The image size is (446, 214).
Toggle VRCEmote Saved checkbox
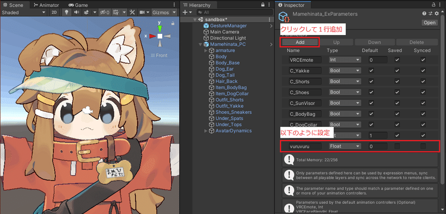point(397,60)
